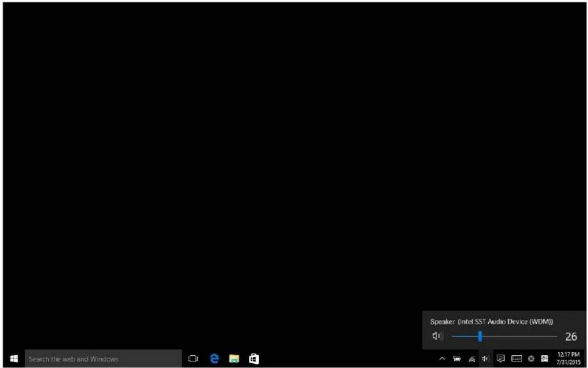
Task: Open Task View from the taskbar
Action: pyautogui.click(x=193, y=359)
